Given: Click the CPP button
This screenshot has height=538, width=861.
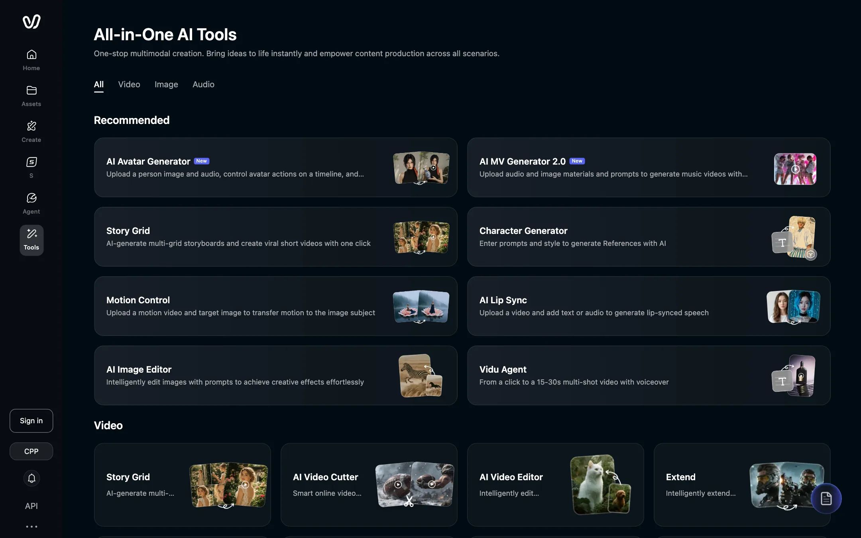Looking at the screenshot, I should pos(31,451).
